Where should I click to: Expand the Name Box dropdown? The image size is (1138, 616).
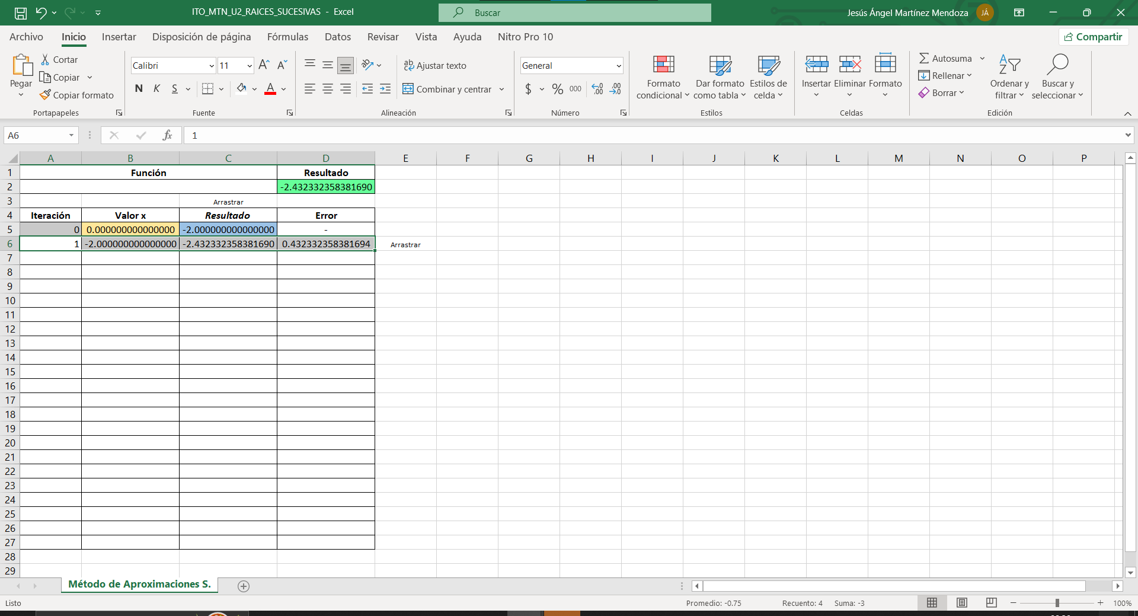click(71, 136)
